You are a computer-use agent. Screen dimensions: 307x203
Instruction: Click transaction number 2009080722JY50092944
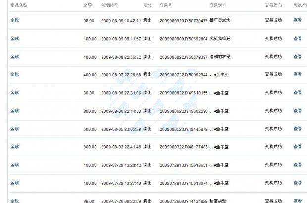(184, 75)
